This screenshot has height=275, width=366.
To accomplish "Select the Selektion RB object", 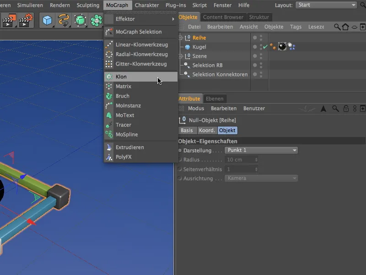I will 207,65.
